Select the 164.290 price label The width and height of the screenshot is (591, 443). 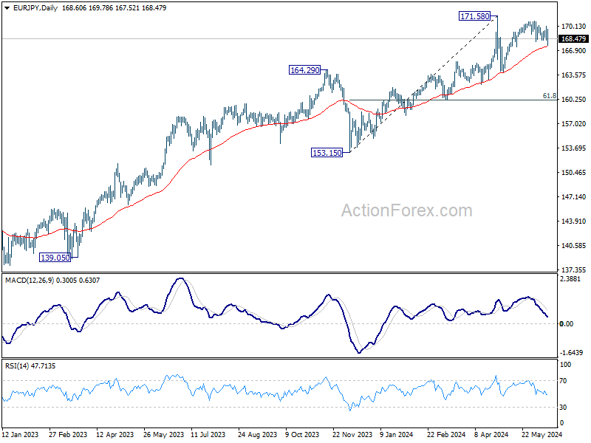click(304, 70)
